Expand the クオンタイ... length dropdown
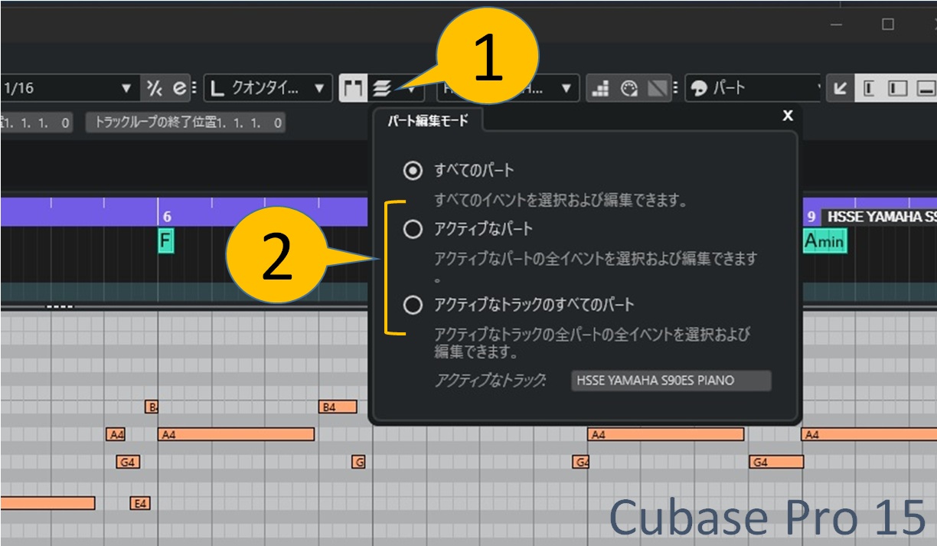937x546 pixels. pyautogui.click(x=268, y=89)
